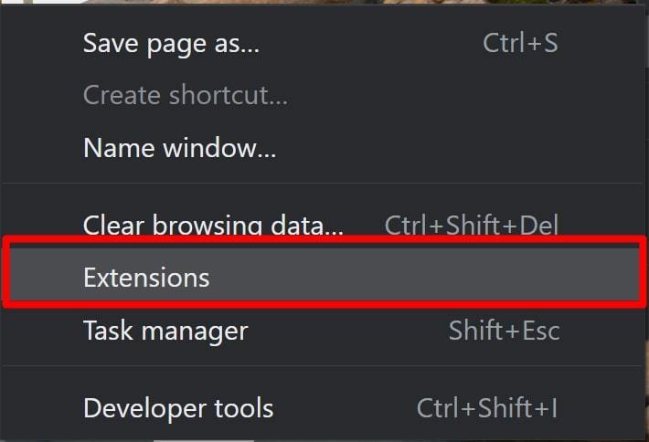Select Name window… from the menu
The image size is (649, 442).
[x=324, y=148]
